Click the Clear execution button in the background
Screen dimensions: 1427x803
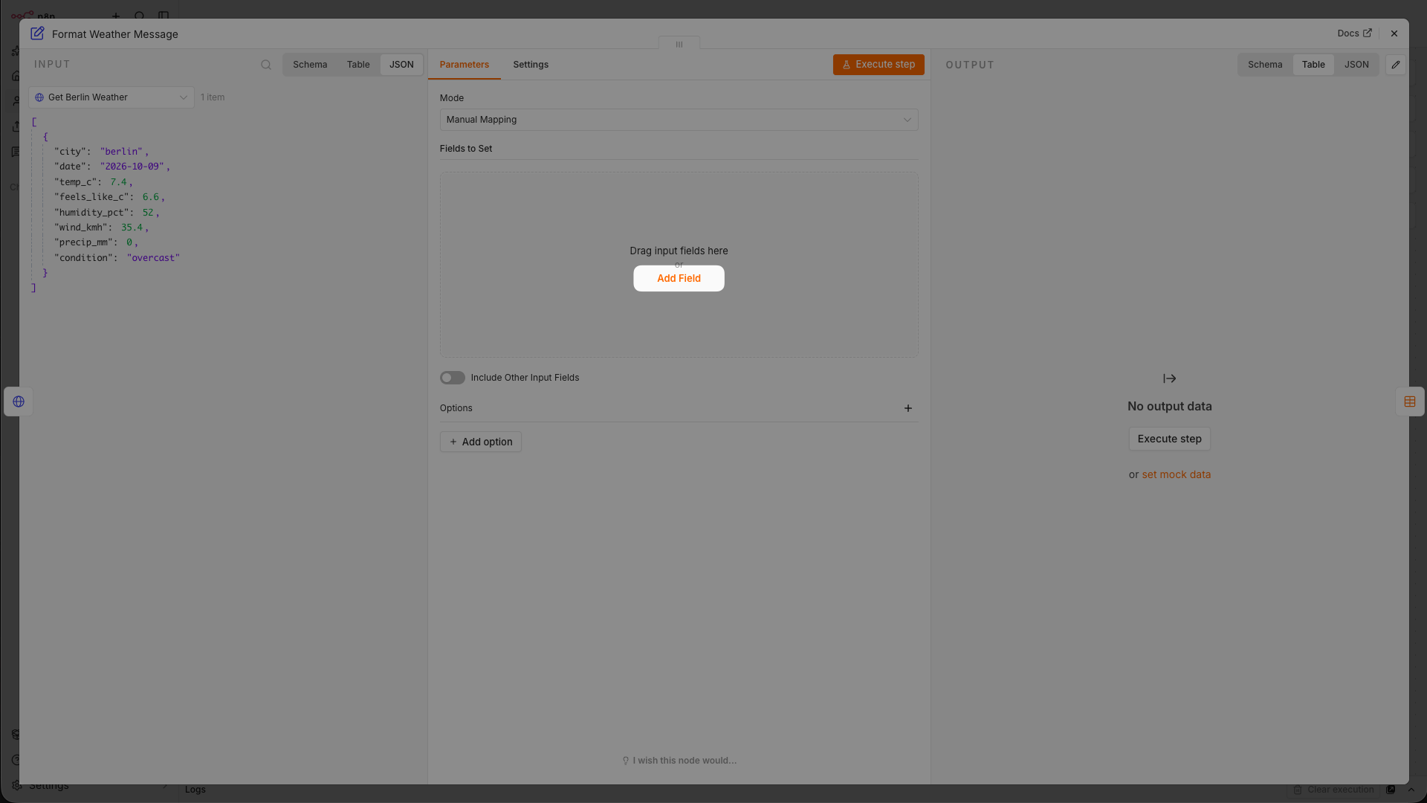1334,790
